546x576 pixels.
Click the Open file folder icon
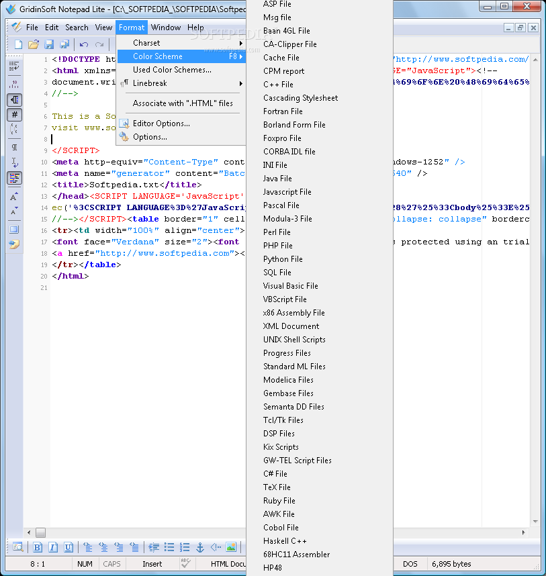click(34, 44)
